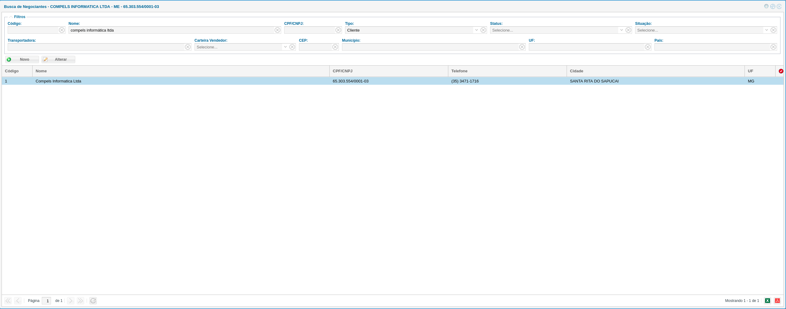Click the Novo button
The height and width of the screenshot is (309, 786).
coord(22,59)
